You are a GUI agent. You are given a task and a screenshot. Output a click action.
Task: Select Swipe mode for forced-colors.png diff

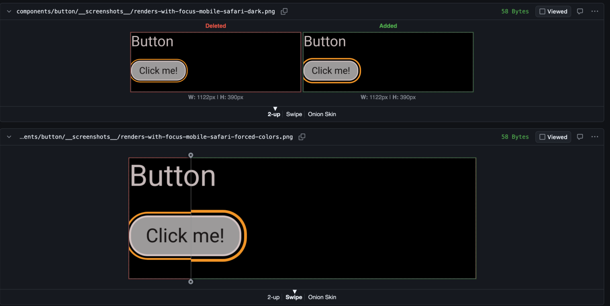[x=294, y=297]
